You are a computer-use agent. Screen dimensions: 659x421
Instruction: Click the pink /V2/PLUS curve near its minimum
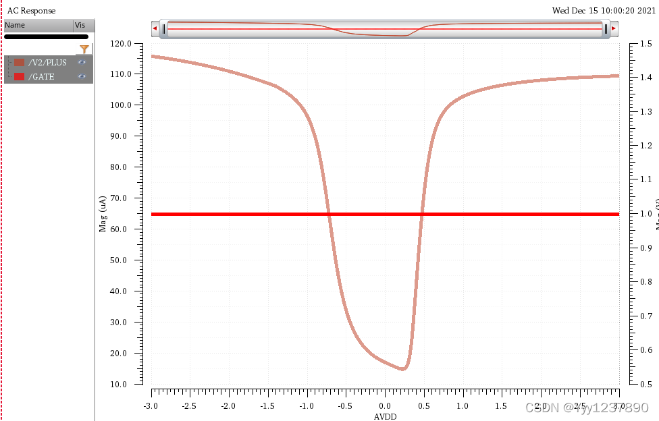coord(402,368)
